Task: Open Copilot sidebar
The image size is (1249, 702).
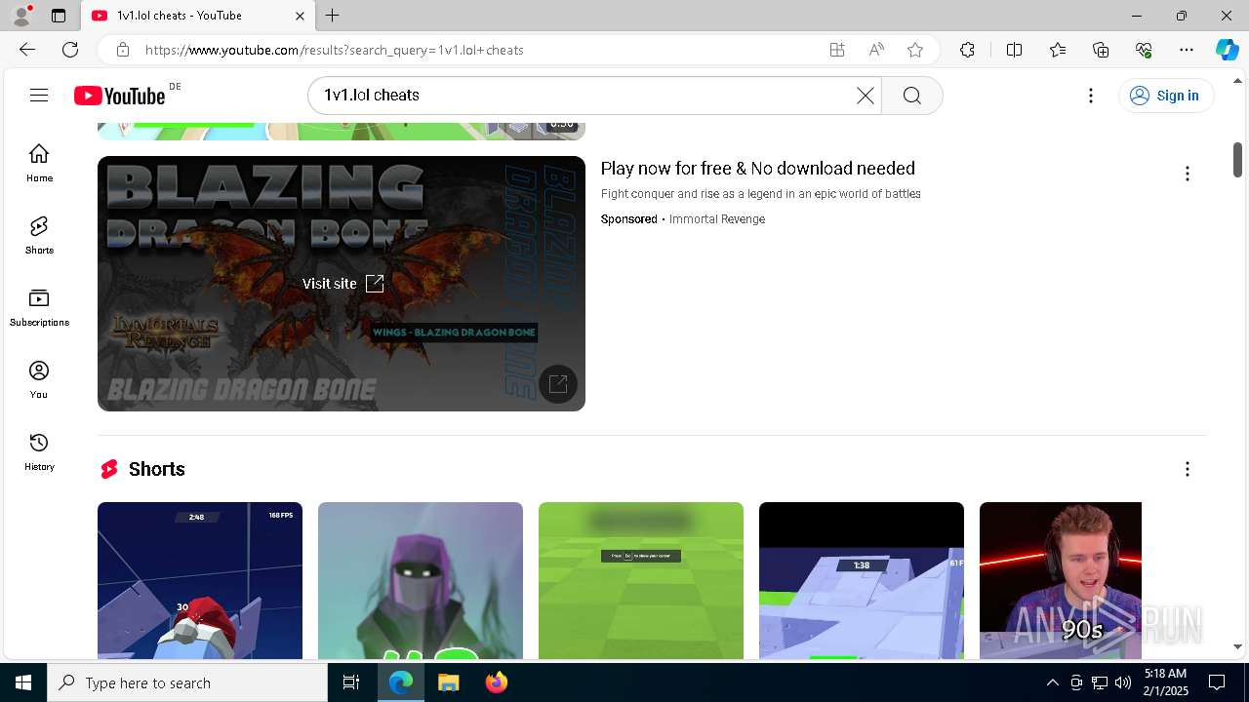Action: pos(1227,50)
